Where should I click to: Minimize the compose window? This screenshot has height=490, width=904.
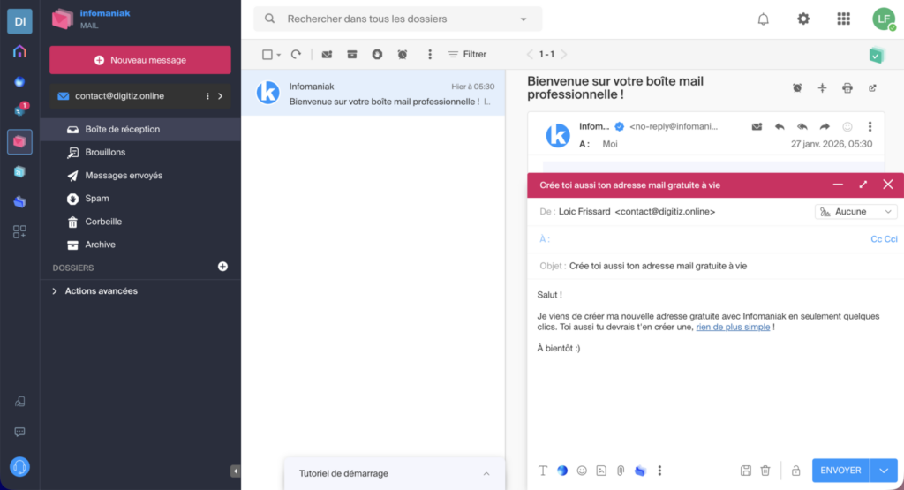tap(838, 185)
